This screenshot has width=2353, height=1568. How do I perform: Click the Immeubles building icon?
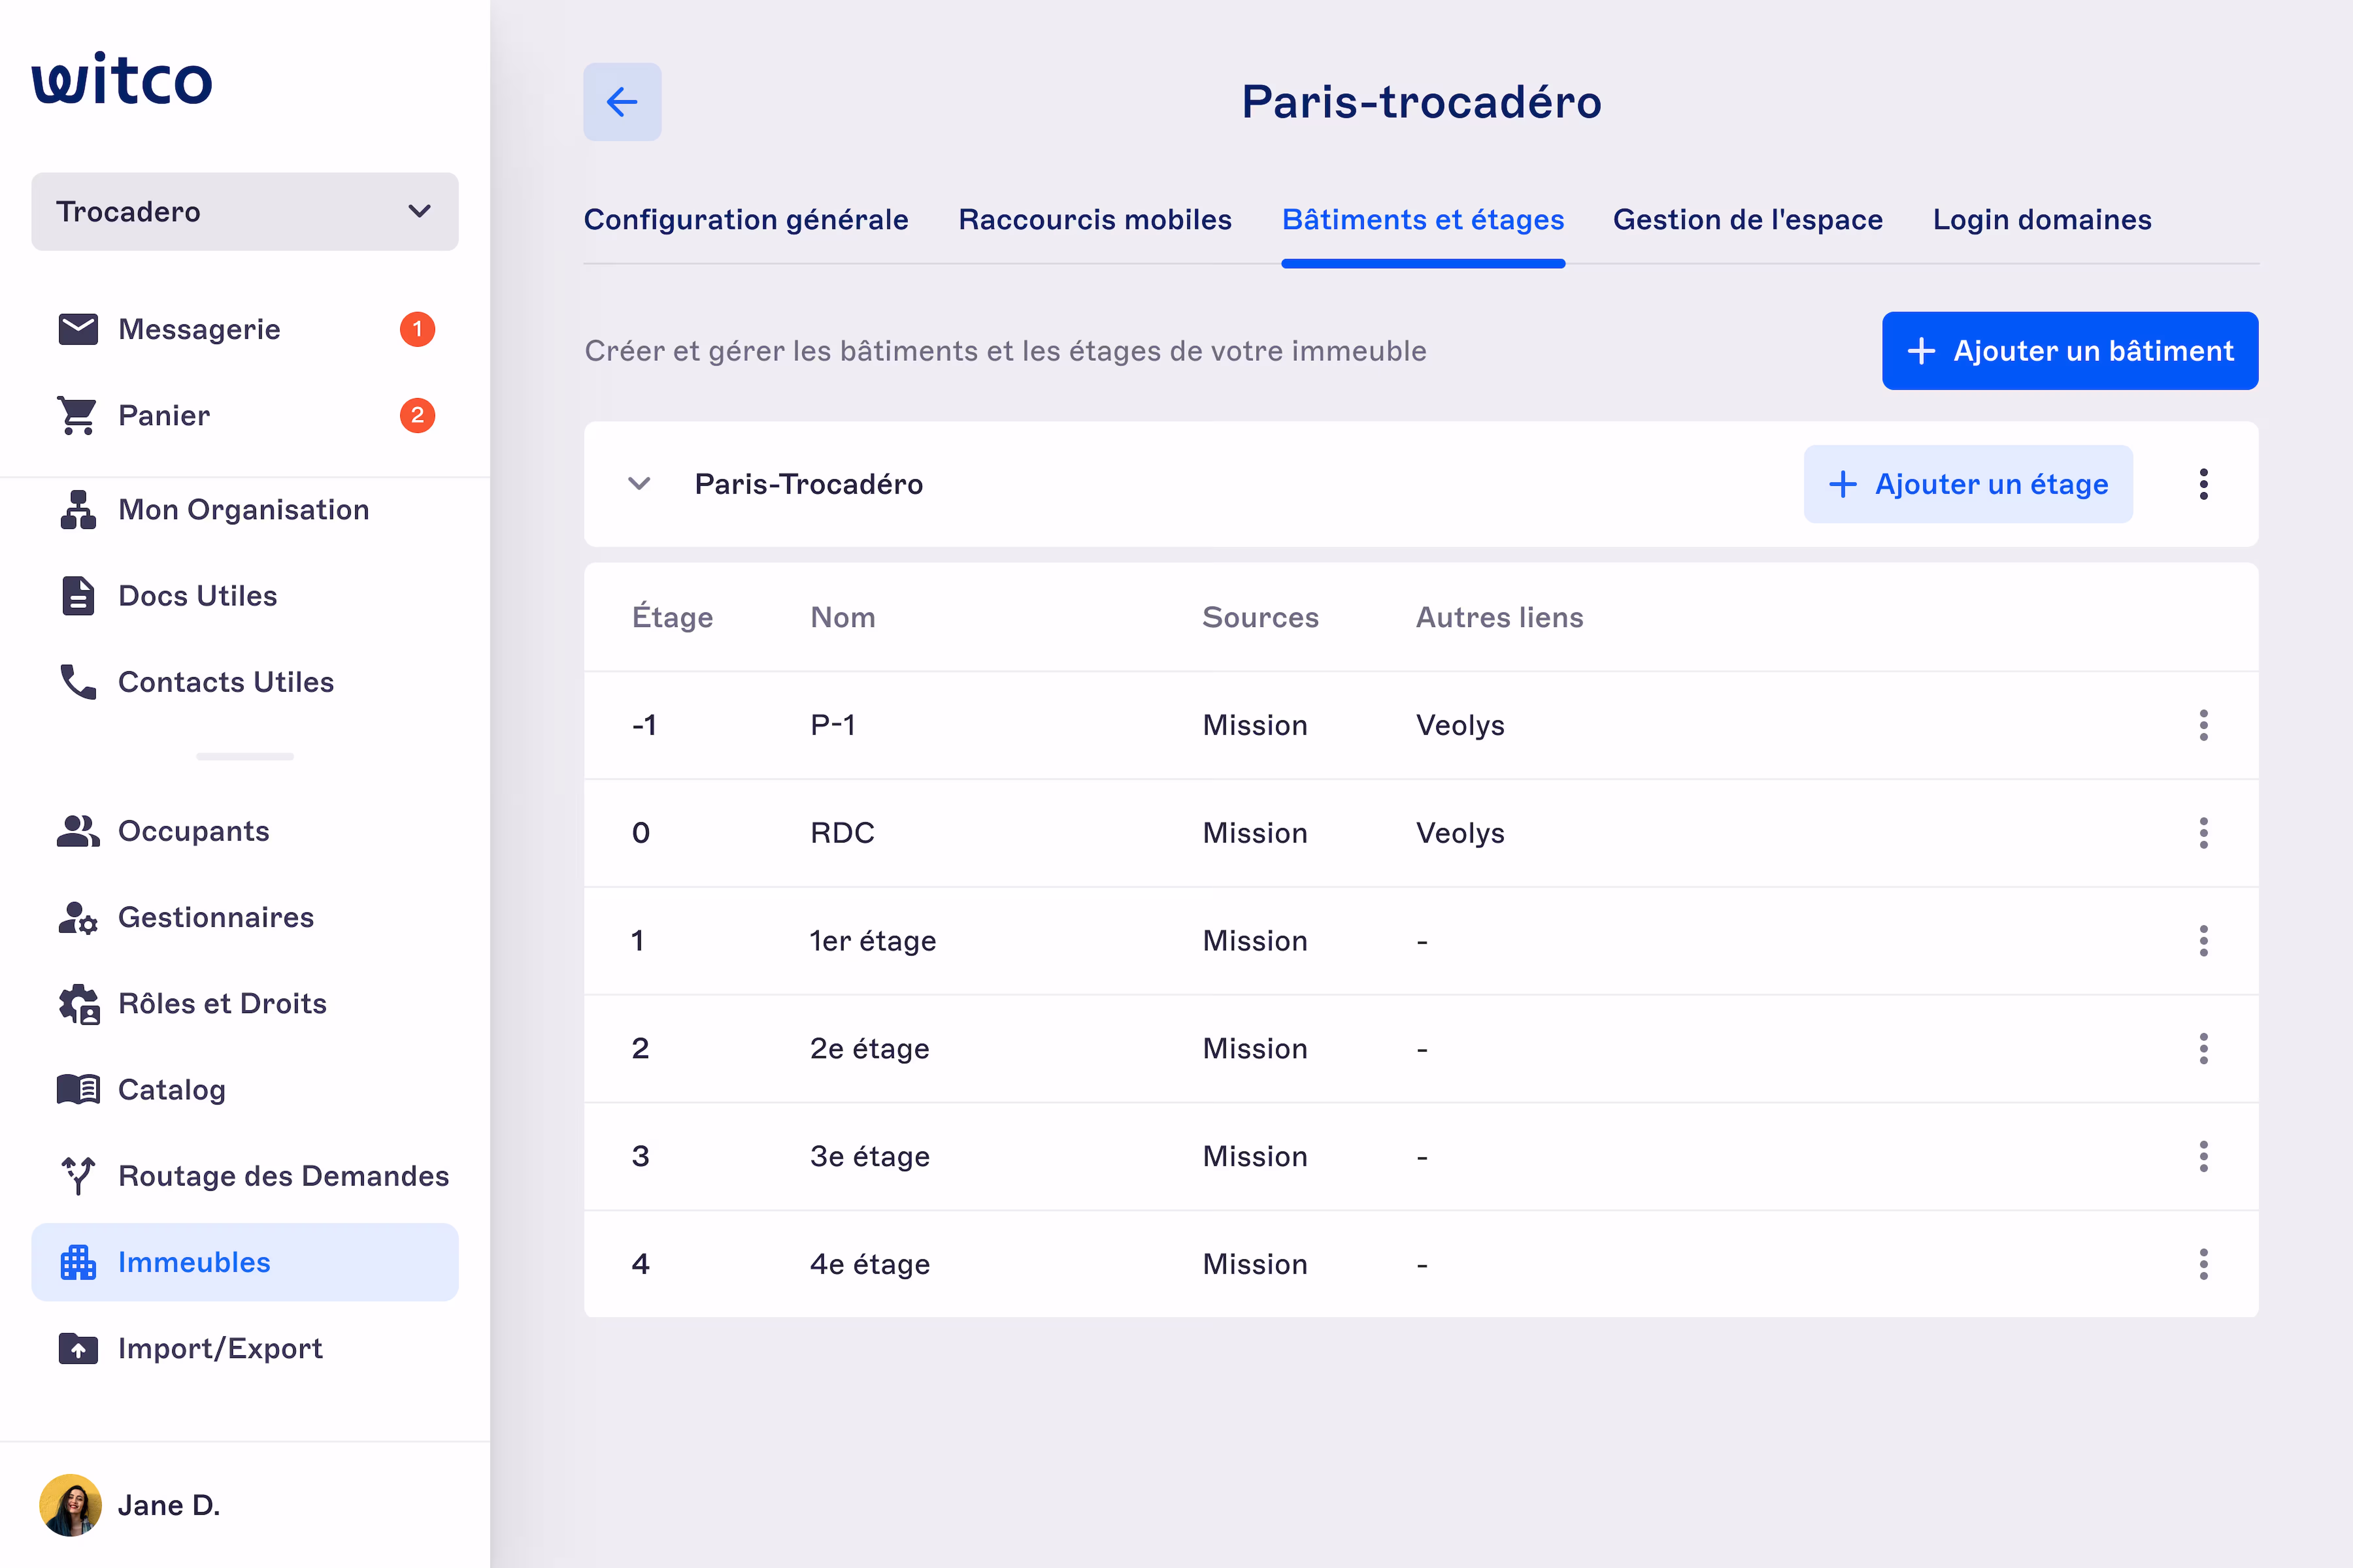tap(78, 1262)
